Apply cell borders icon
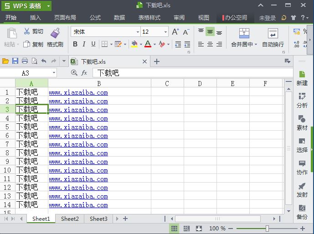This screenshot has width=314, height=234. coord(104,44)
